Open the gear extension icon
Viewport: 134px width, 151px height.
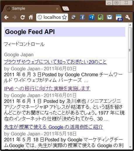pyautogui.click(x=73, y=17)
